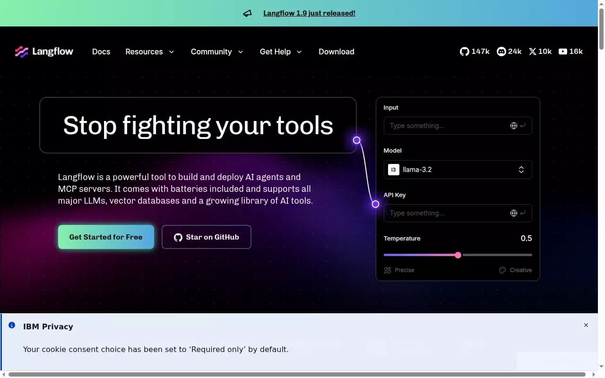
Task: Click the vertical scrollbar down arrow
Action: (601, 367)
